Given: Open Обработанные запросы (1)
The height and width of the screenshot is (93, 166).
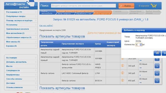Looking at the screenshot, I should coord(21,37).
